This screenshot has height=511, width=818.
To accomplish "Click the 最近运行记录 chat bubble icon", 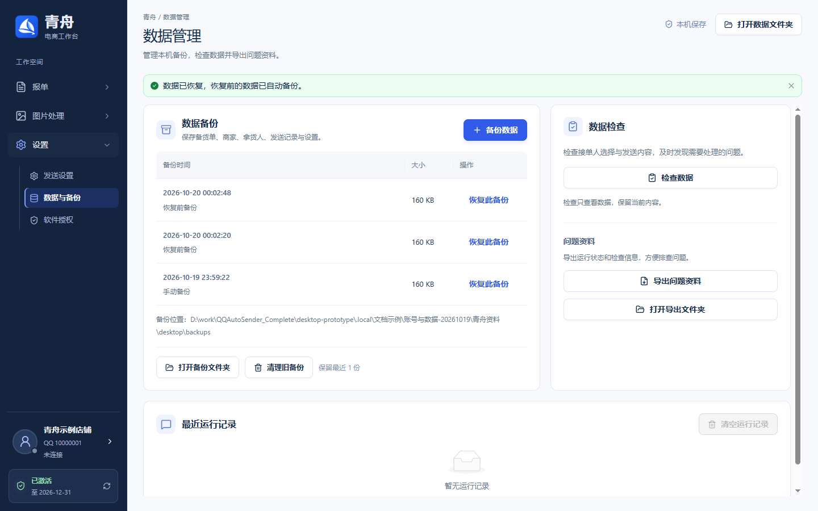I will pyautogui.click(x=166, y=424).
